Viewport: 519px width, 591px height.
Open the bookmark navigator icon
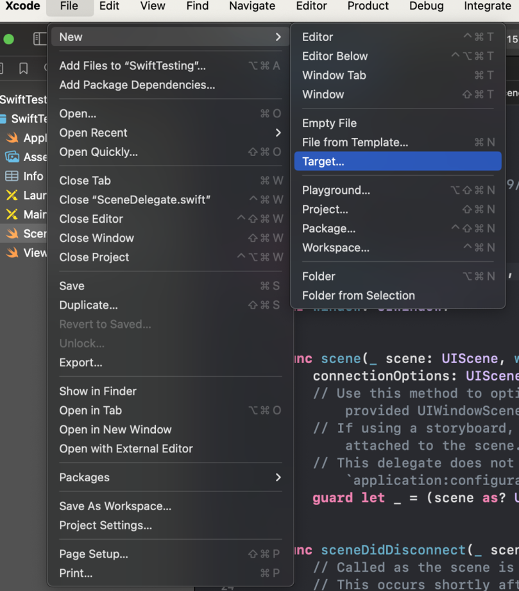(x=23, y=68)
